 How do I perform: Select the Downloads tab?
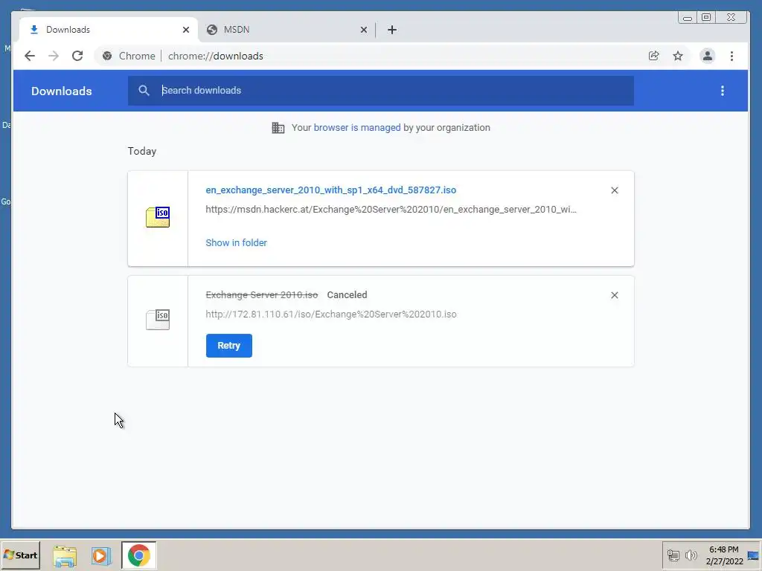point(107,30)
